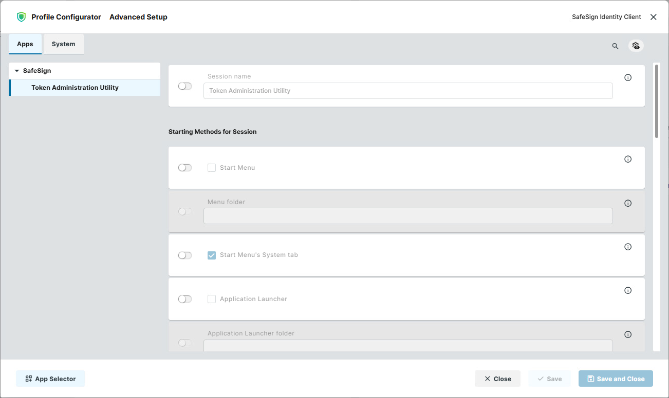Toggle the Application Launcher folder switch

185,343
